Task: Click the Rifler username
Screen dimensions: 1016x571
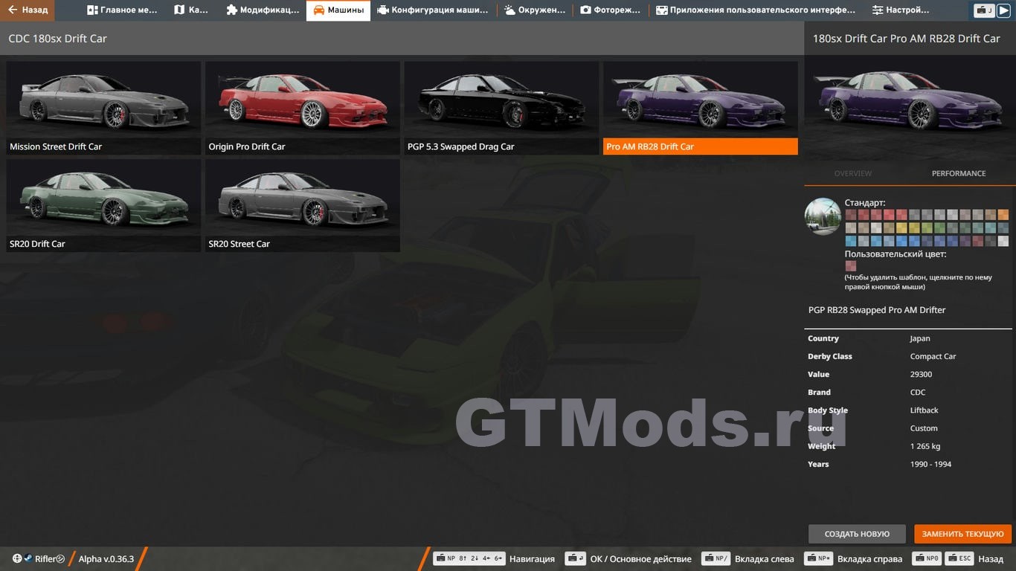Action: tap(45, 559)
